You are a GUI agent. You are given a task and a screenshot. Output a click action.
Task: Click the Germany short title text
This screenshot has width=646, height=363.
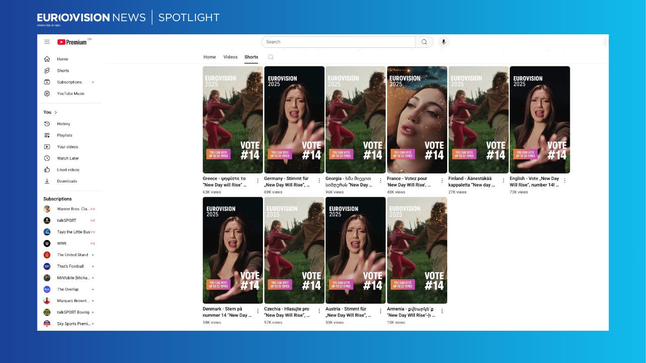(288, 181)
